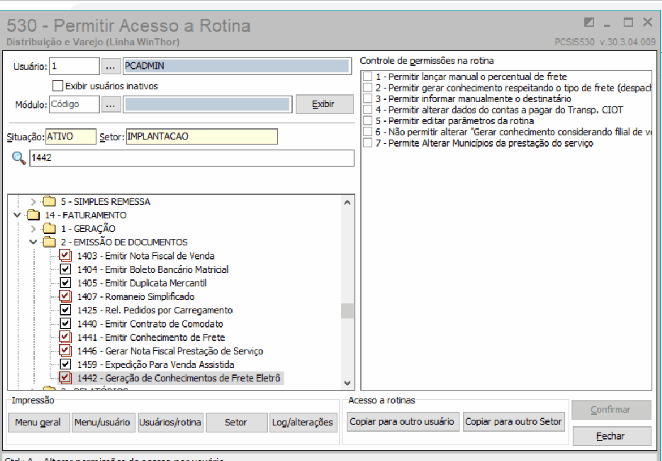662x461 pixels.
Task: Click the tree vertical scrollbar thumb
Action: pos(347,311)
